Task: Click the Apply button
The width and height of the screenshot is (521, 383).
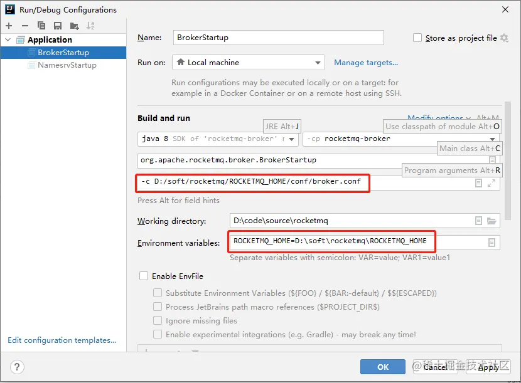Action: tap(488, 367)
